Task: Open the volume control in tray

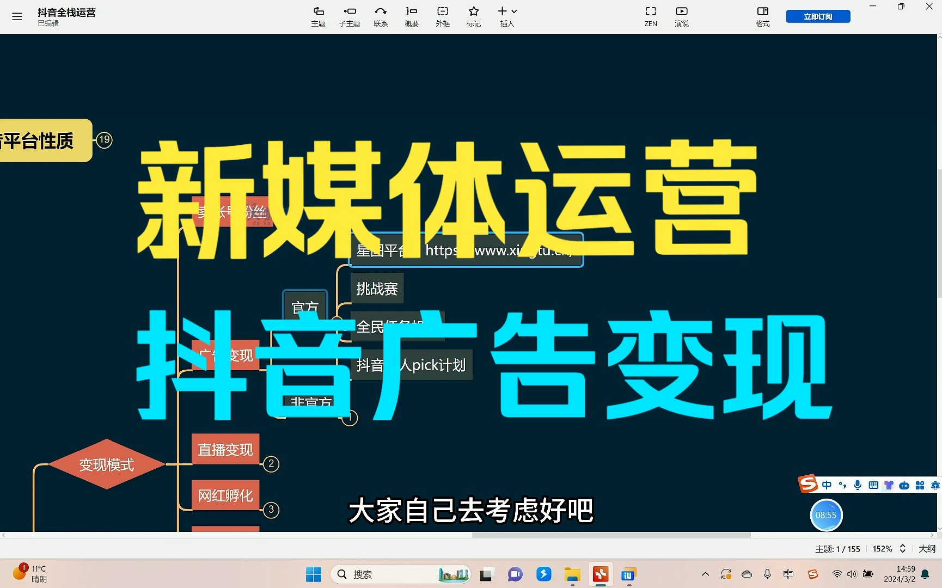Action: (852, 574)
